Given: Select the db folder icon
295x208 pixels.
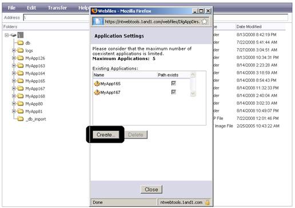Looking at the screenshot, I should coord(21,43).
